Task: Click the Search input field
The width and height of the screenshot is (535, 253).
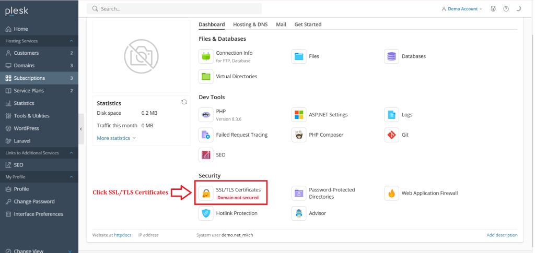Action: click(175, 9)
